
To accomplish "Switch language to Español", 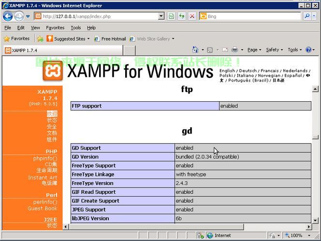I will (293, 76).
